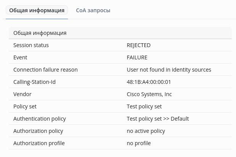Image resolution: width=236 pixels, height=157 pixels.
Task: Click the Authorization profile label
Action: click(x=39, y=143)
